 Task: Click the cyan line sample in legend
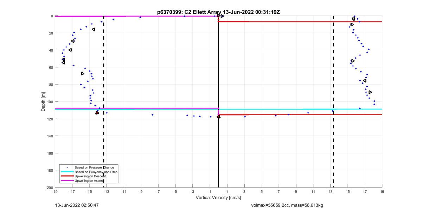pyautogui.click(x=67, y=172)
